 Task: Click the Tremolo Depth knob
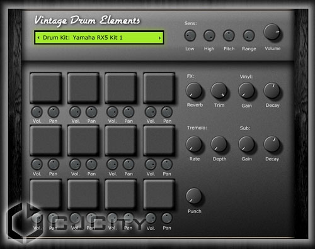219,144
